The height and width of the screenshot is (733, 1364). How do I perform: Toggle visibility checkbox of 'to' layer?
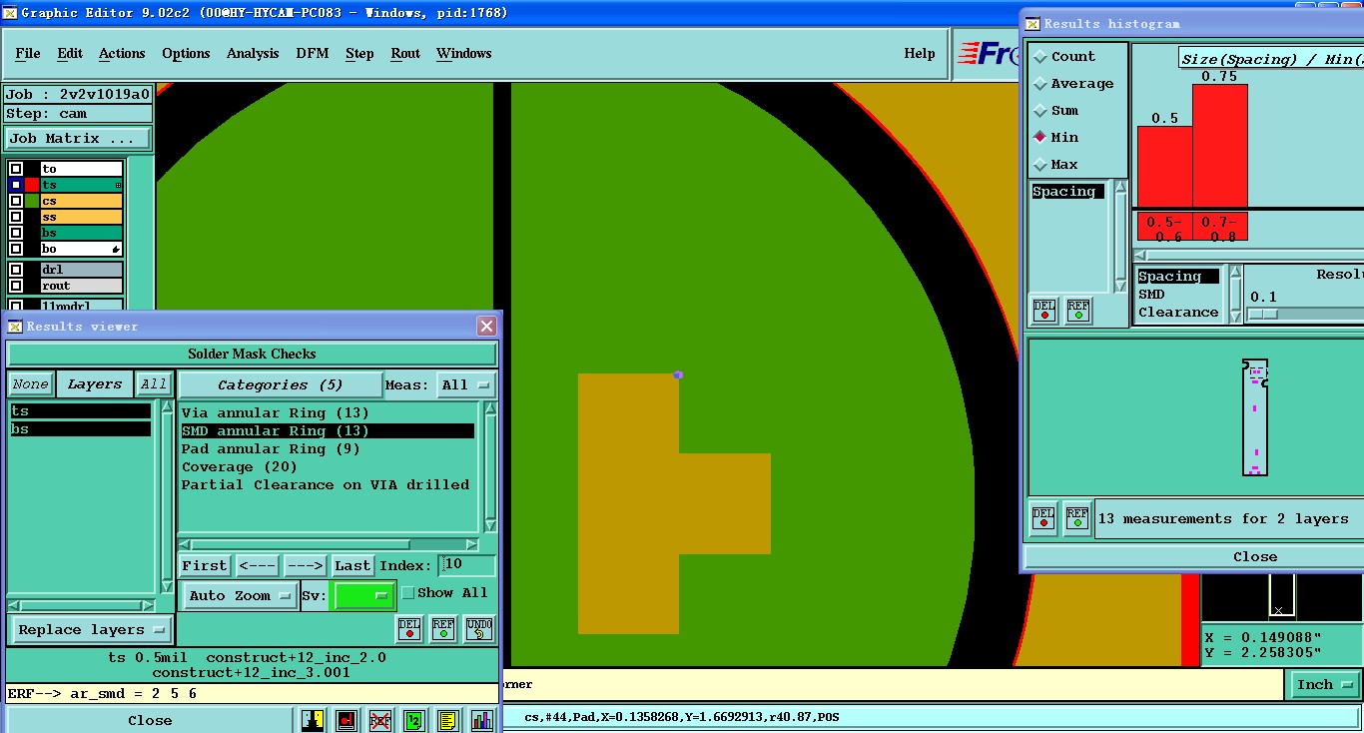(16, 169)
